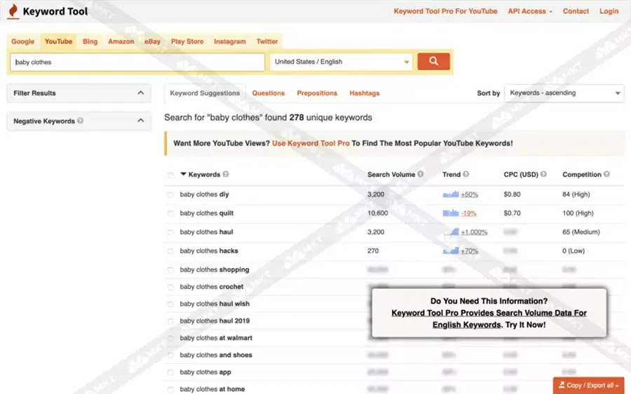Click trend chart for baby clothes hacks

(451, 251)
